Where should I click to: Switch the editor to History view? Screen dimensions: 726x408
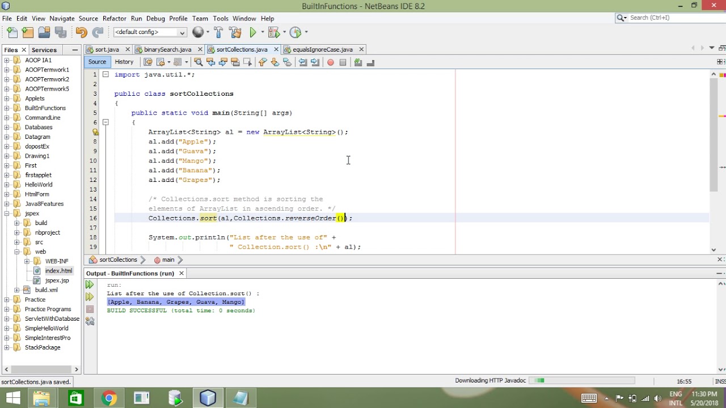pos(124,62)
